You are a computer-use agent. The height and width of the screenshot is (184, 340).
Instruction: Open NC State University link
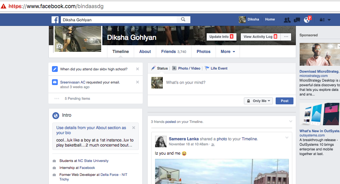93,161
